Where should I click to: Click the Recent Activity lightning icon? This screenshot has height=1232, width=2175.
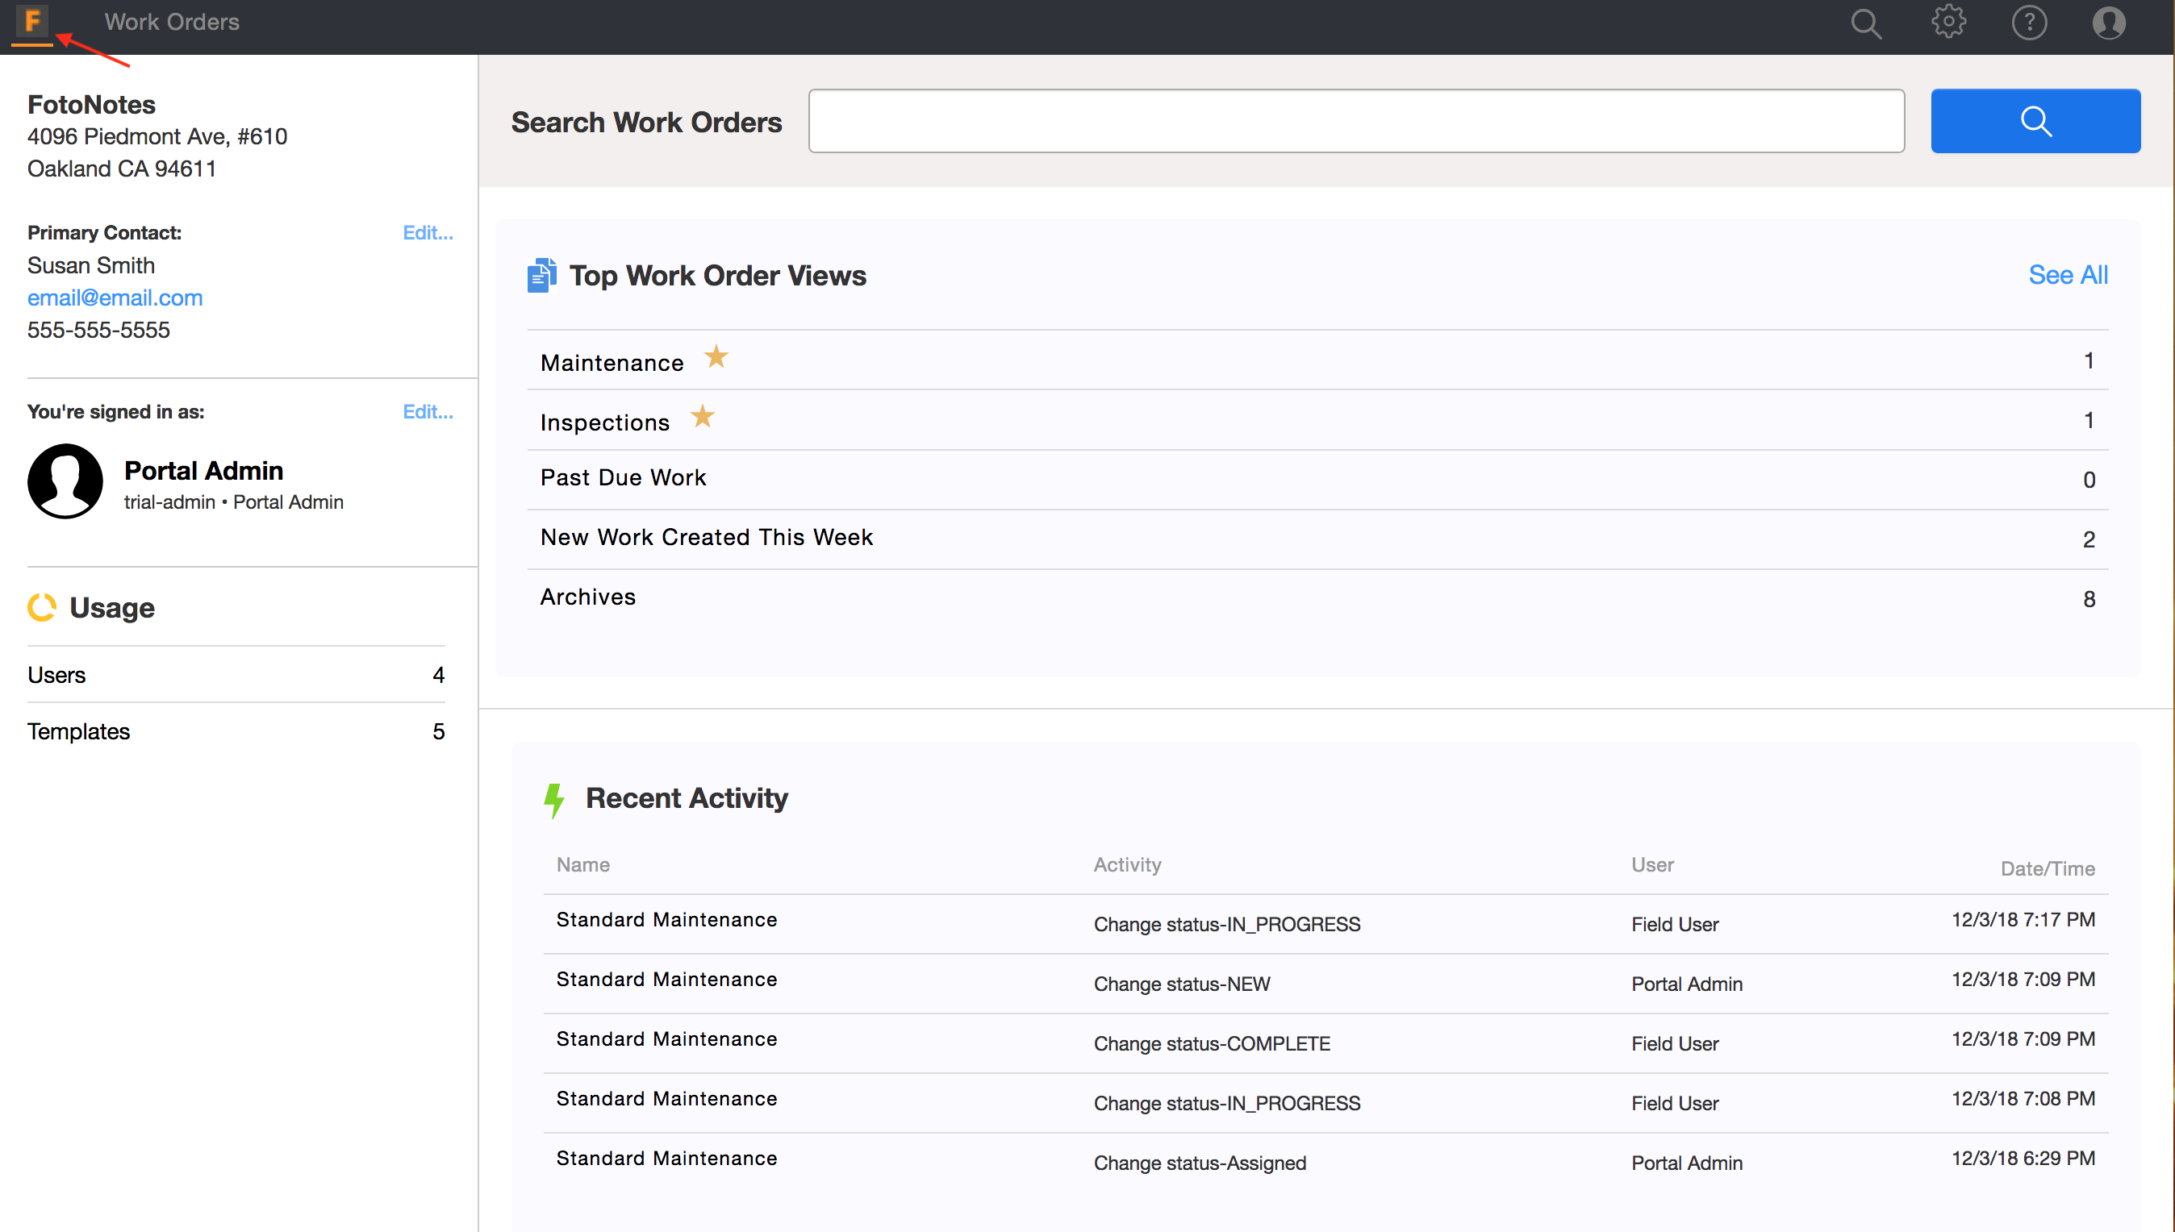click(553, 800)
